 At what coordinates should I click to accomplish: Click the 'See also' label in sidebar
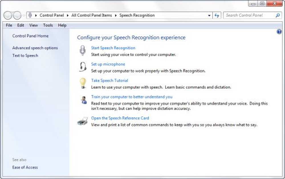coord(19,160)
